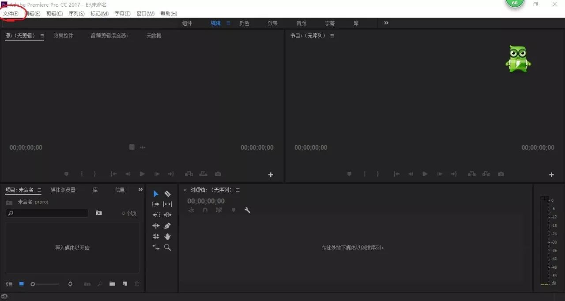Open Timeline panel hamburger menu
This screenshot has width=565, height=301.
tap(237, 190)
